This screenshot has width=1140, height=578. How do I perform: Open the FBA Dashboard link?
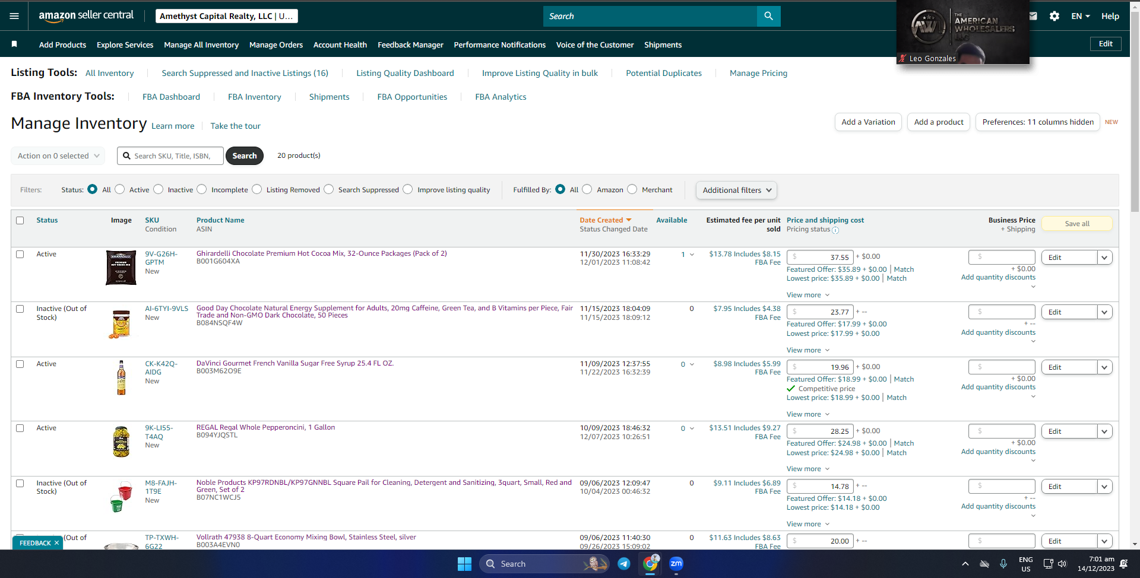point(171,97)
